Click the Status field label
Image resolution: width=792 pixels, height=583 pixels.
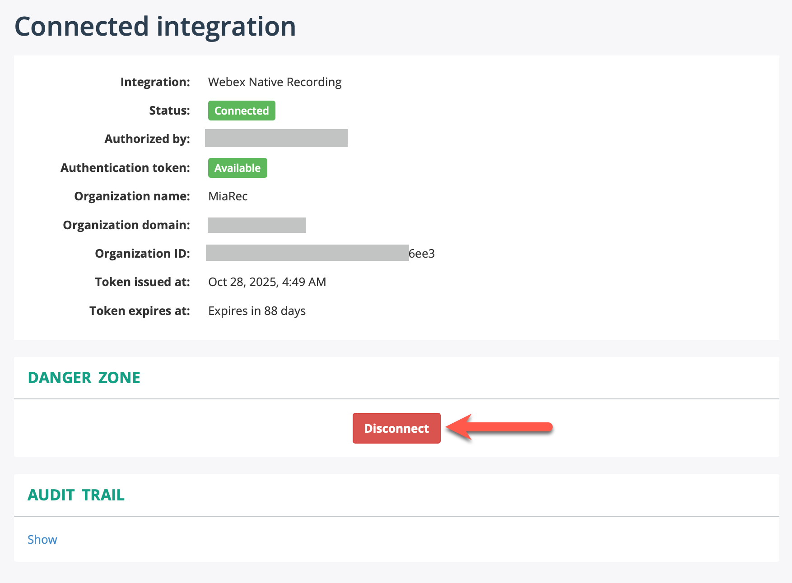[x=169, y=110]
